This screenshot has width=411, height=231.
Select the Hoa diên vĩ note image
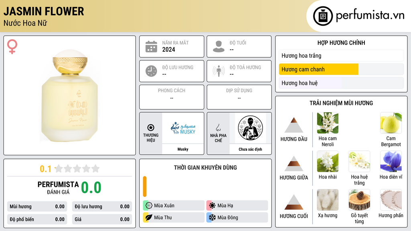pos(391,161)
